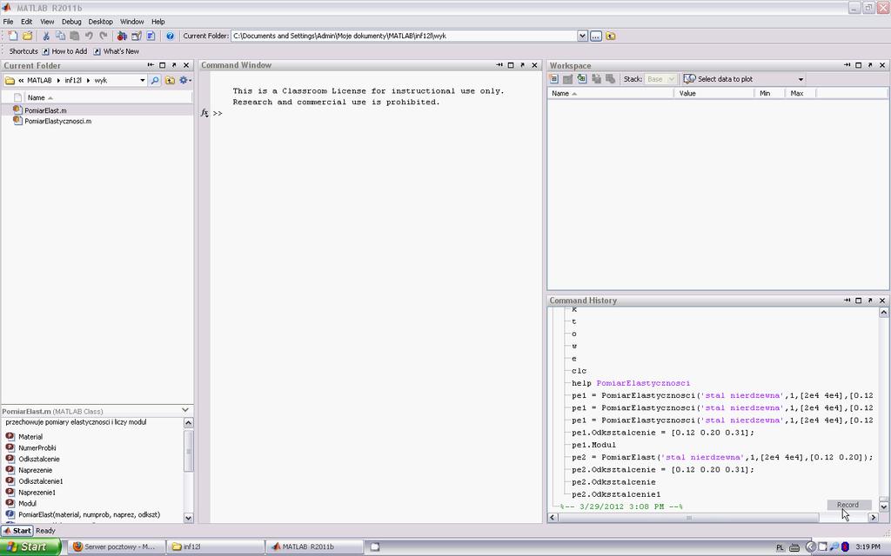This screenshot has height=556, width=891.
Task: Click the NumerProbki property in the details panel
Action: pyautogui.click(x=37, y=447)
